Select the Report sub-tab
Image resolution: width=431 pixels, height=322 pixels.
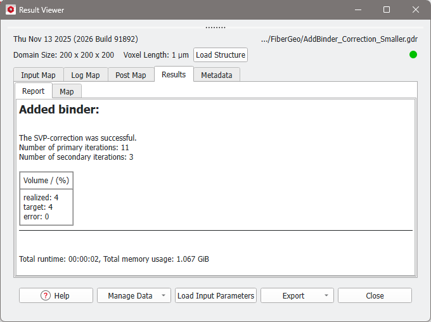tap(33, 91)
